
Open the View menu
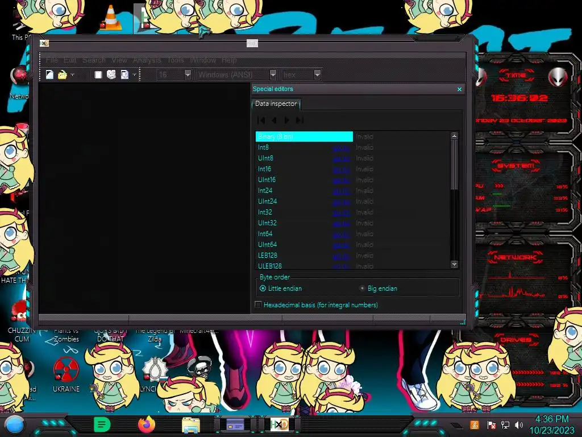point(119,60)
